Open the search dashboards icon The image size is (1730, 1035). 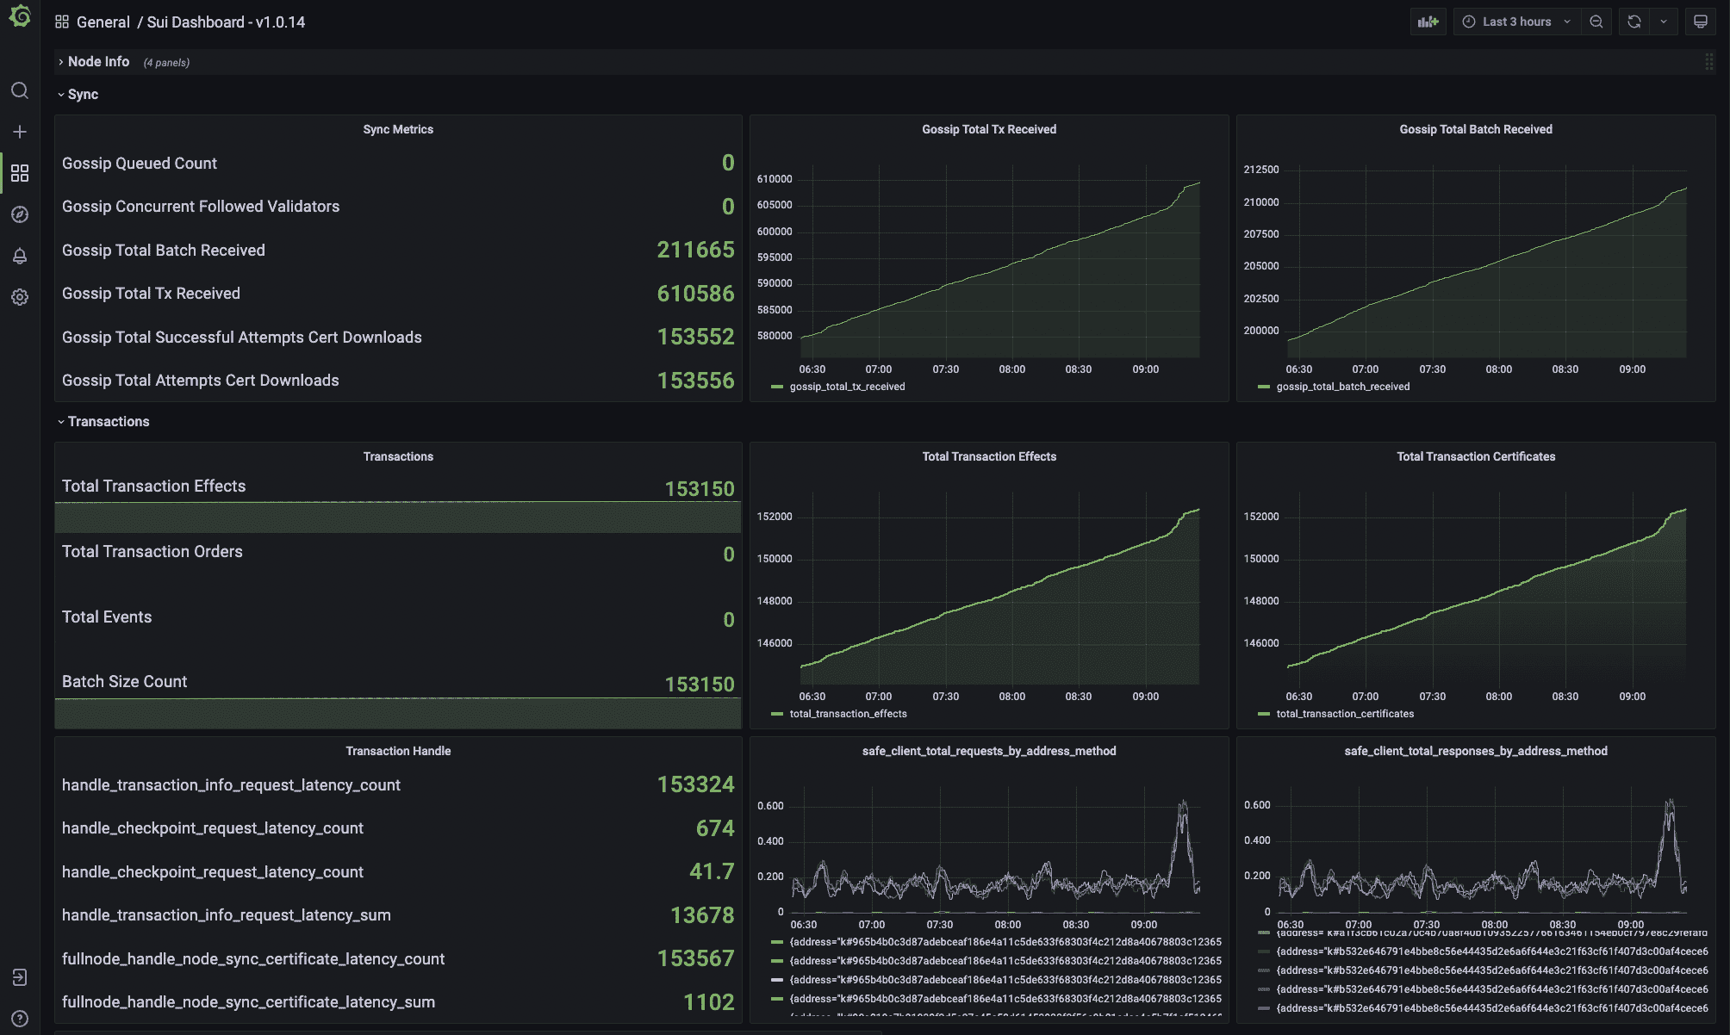coord(20,90)
